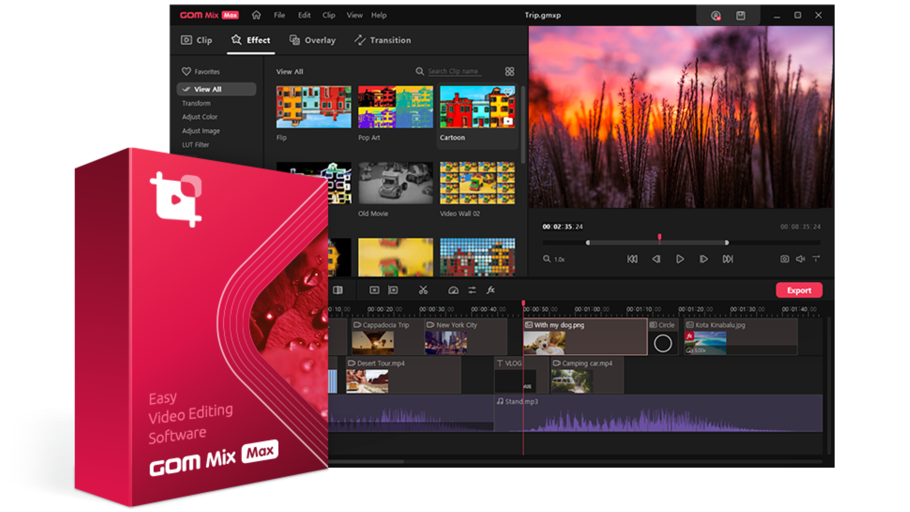
Task: Click the preview seek bar playhead
Action: (x=659, y=238)
